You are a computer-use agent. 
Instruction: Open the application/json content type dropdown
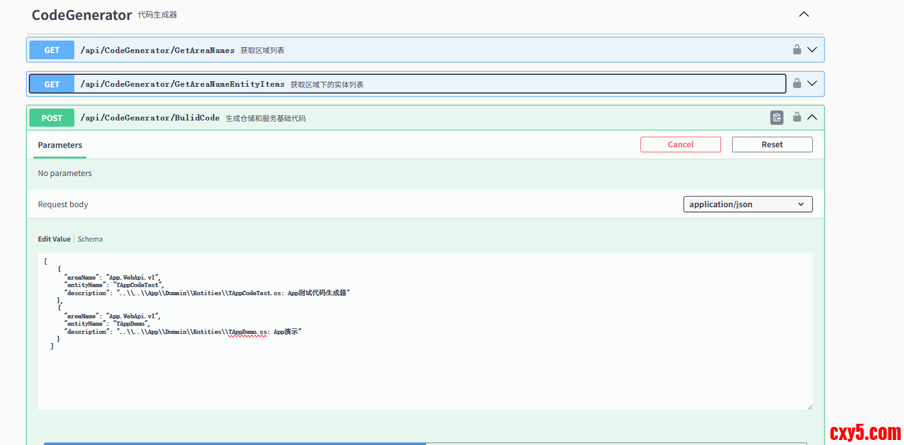[x=747, y=204]
